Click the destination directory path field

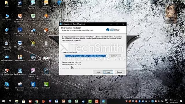(x=86, y=56)
